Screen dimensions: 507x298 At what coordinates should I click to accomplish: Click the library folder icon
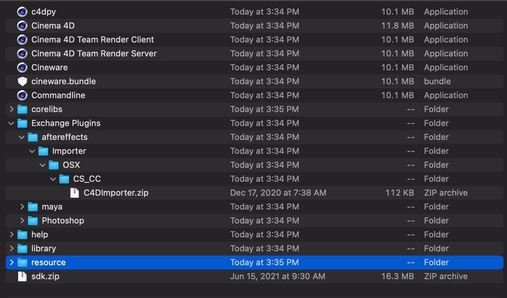pyautogui.click(x=22, y=249)
